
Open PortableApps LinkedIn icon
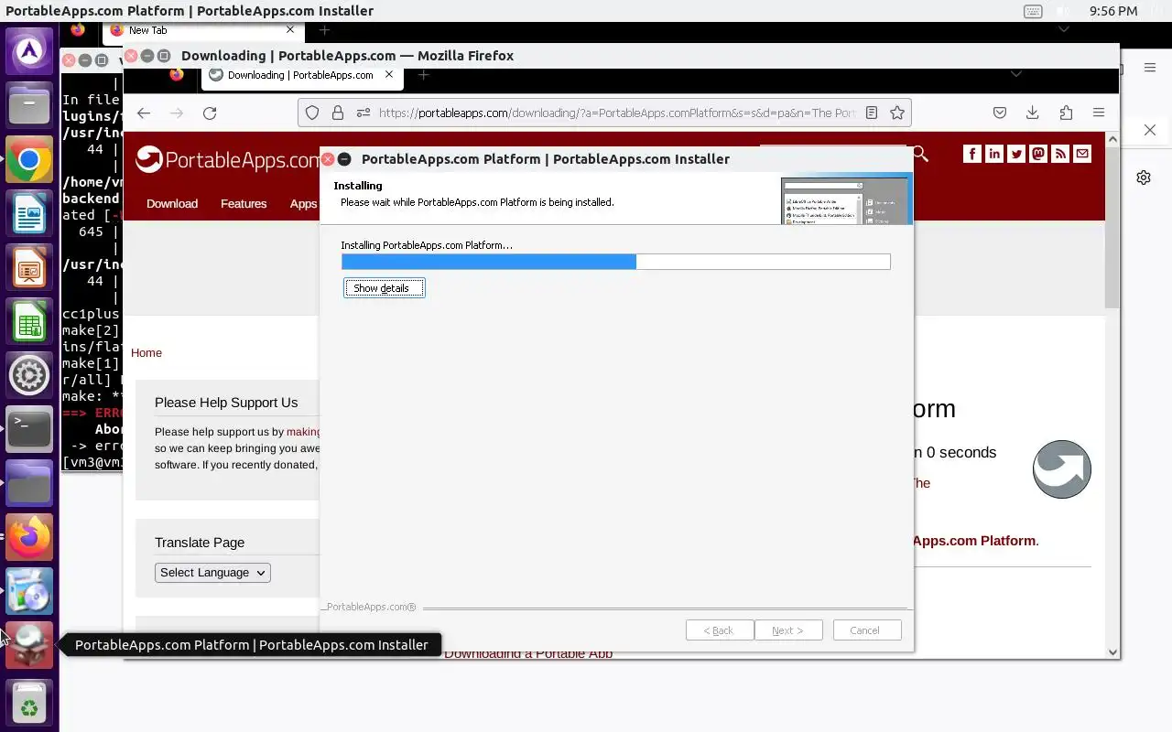994,154
